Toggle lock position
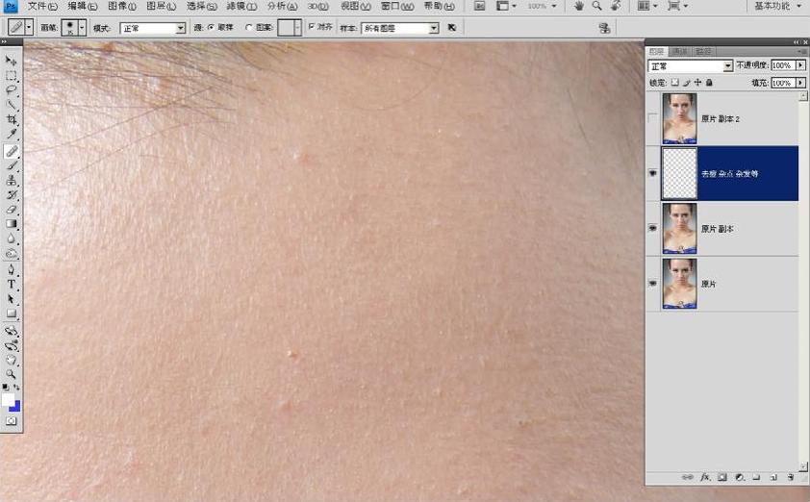 [x=697, y=82]
